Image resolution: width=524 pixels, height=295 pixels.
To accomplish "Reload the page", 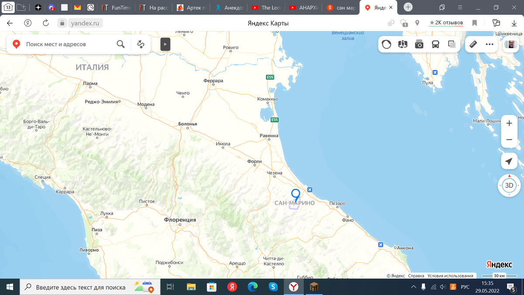I will [45, 23].
